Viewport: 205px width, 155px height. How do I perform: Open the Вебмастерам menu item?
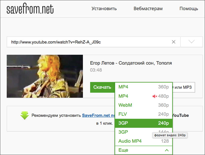coord(148,9)
